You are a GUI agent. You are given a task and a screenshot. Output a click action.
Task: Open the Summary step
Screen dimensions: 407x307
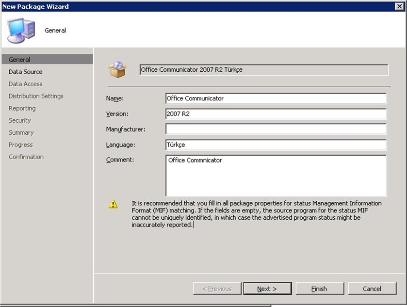21,132
